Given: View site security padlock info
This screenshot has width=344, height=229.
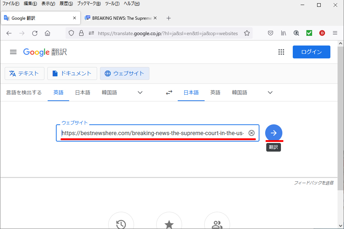Looking at the screenshot, I should click(81, 33).
